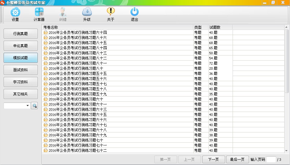Viewport: 290px width, 165px height.
Task: Open the 面试资料 category
Action: [21, 70]
